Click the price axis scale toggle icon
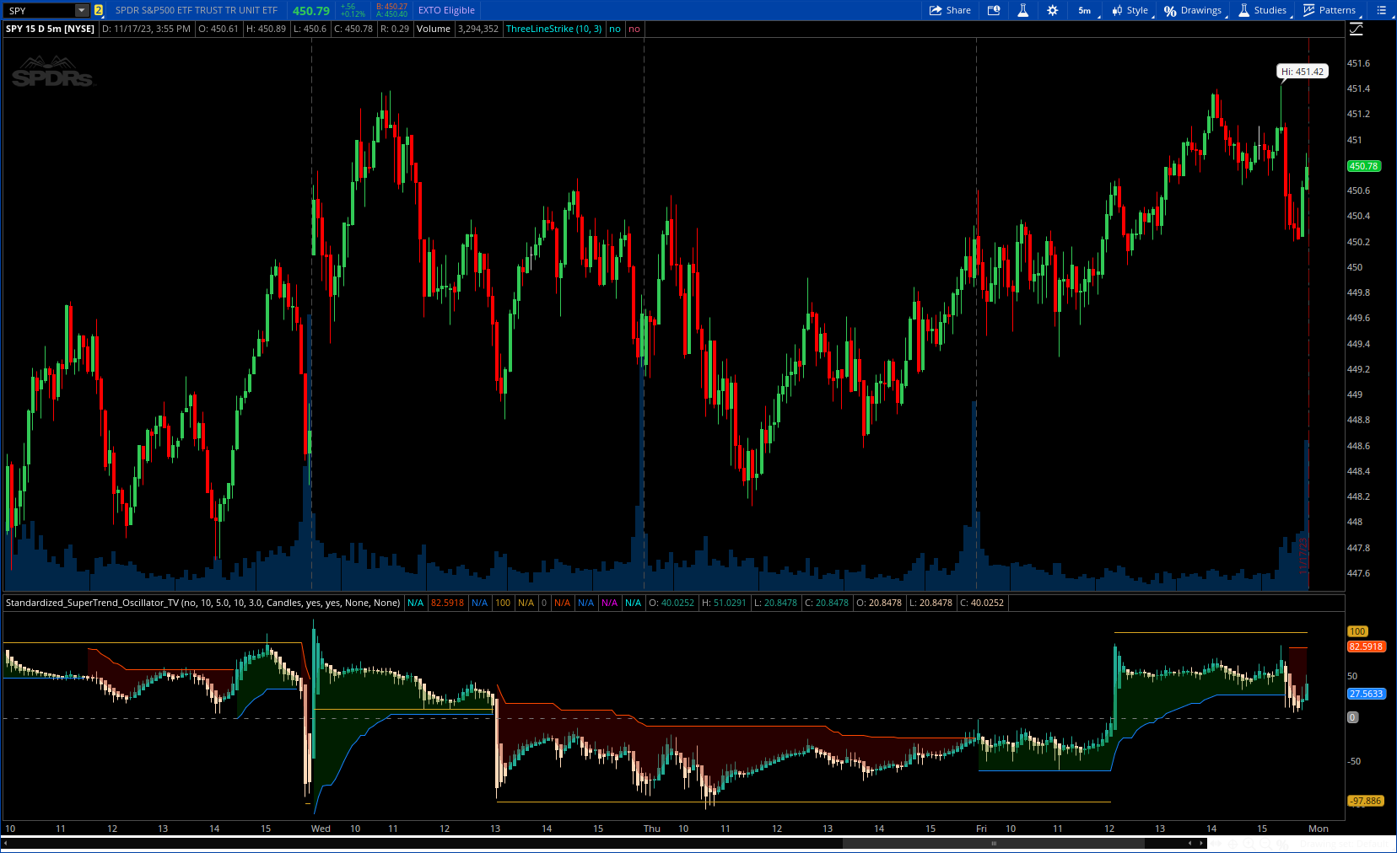1397x853 pixels. 1357,30
